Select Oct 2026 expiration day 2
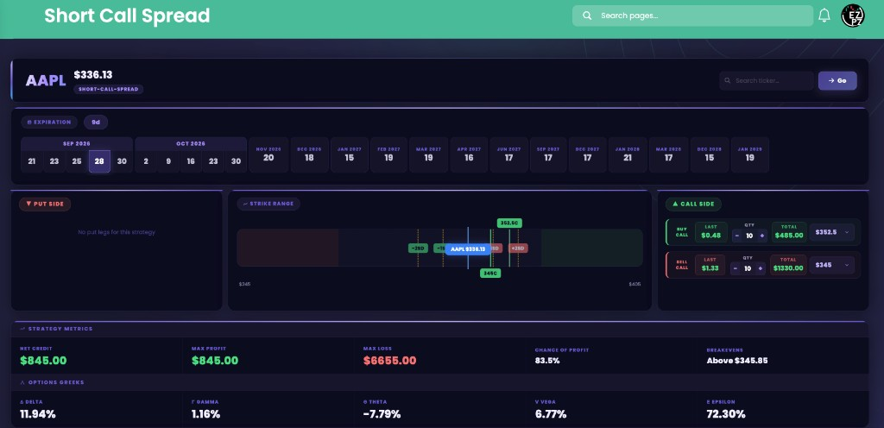Viewport: 884px width, 428px height. [x=146, y=161]
